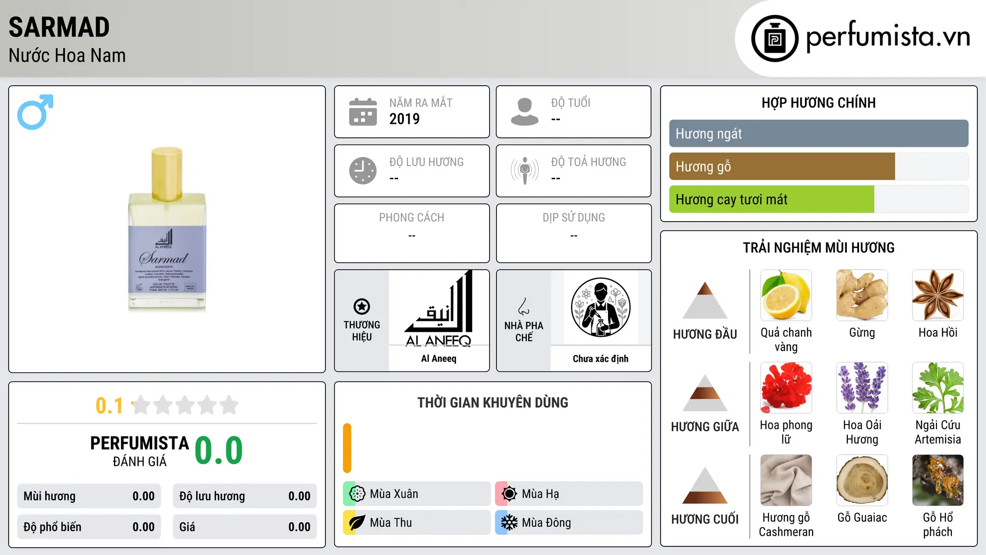The image size is (986, 555).
Task: Select the Dịp Sử Dụng heading
Action: click(574, 218)
